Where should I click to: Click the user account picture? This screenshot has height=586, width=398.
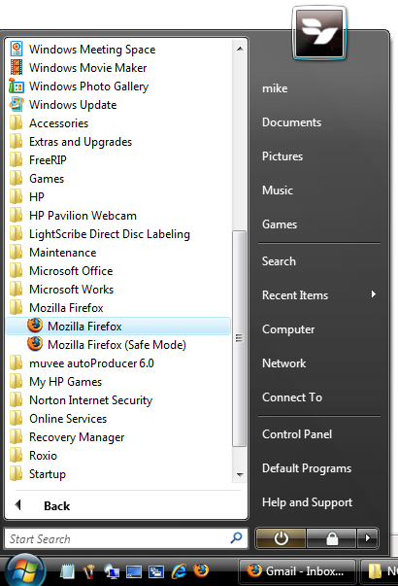(x=319, y=34)
